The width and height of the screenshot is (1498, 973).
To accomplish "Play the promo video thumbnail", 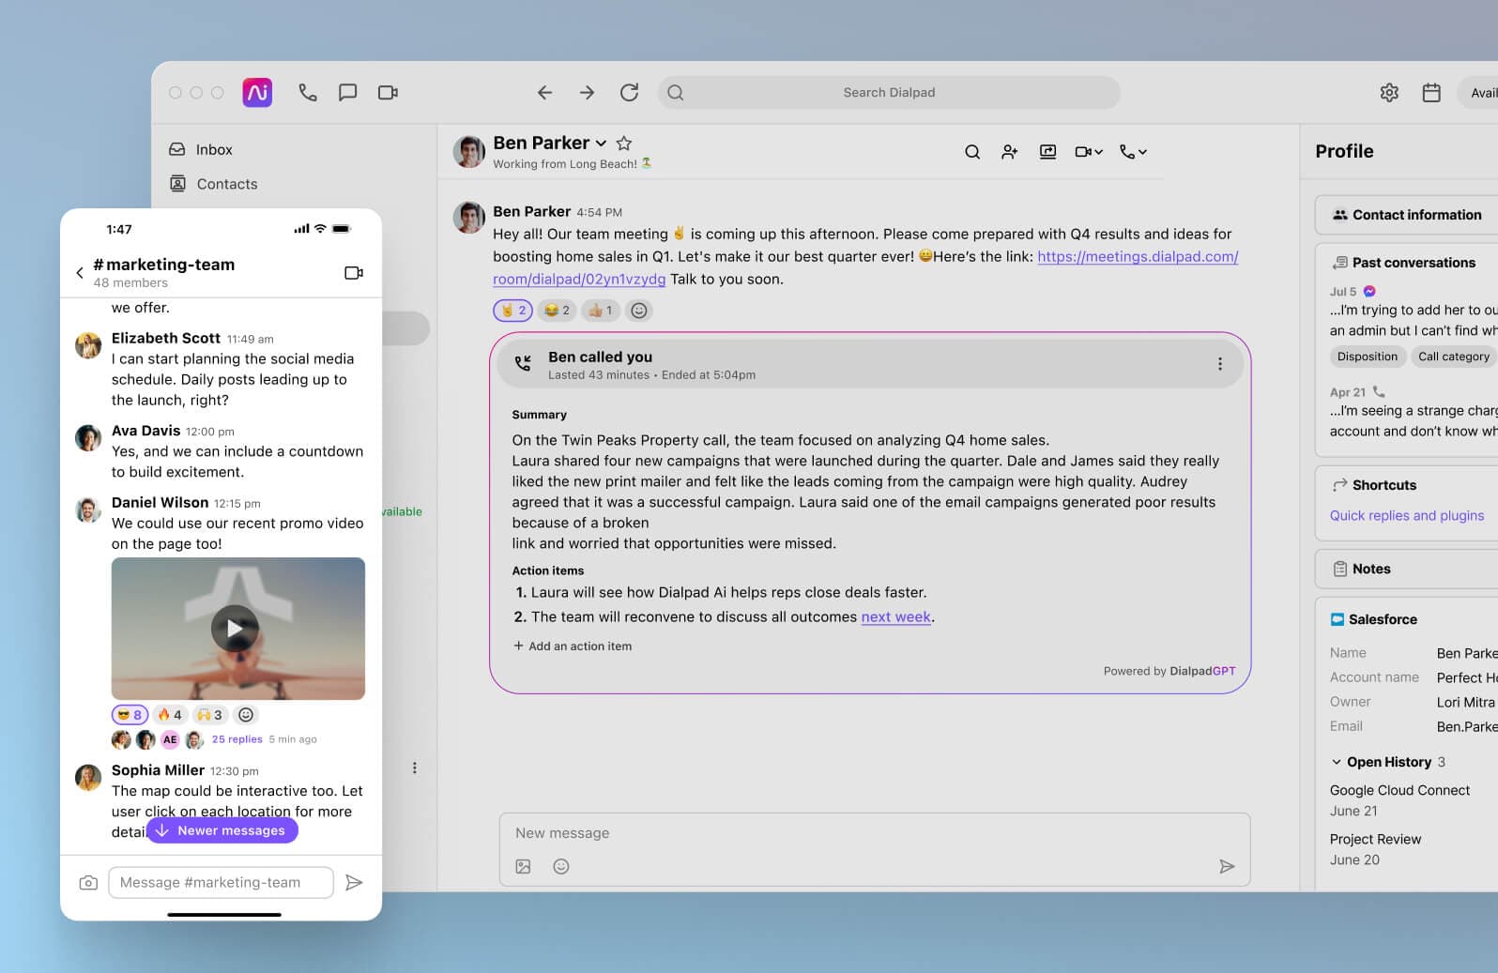I will tap(235, 629).
